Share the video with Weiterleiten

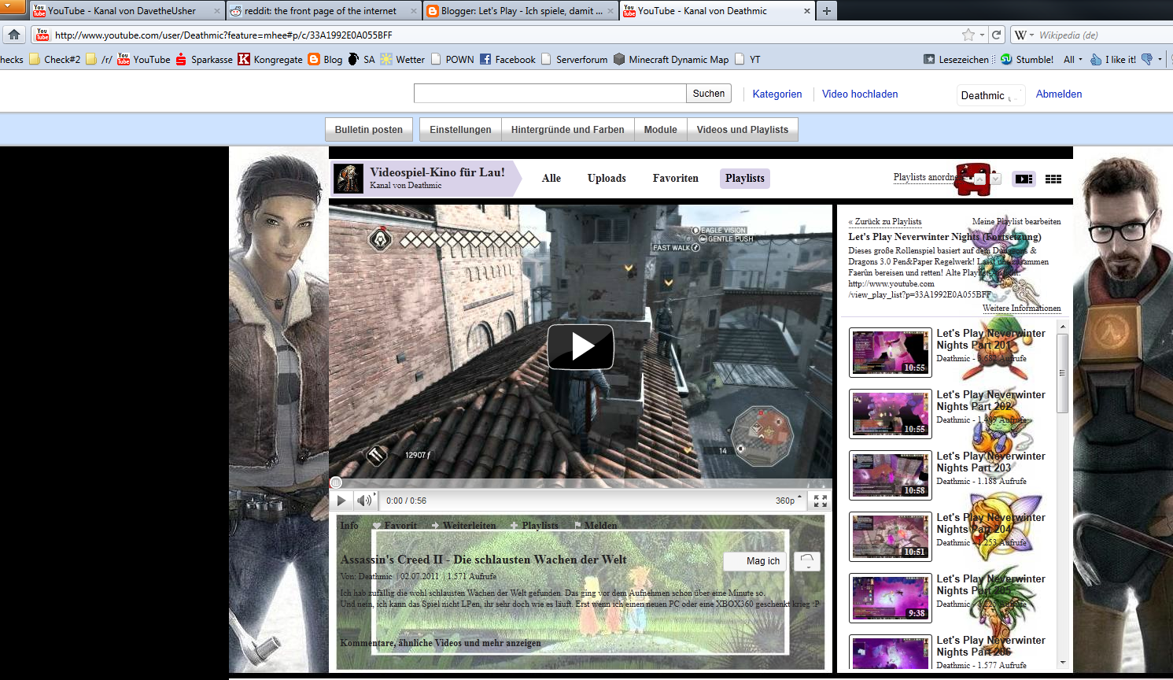click(464, 526)
